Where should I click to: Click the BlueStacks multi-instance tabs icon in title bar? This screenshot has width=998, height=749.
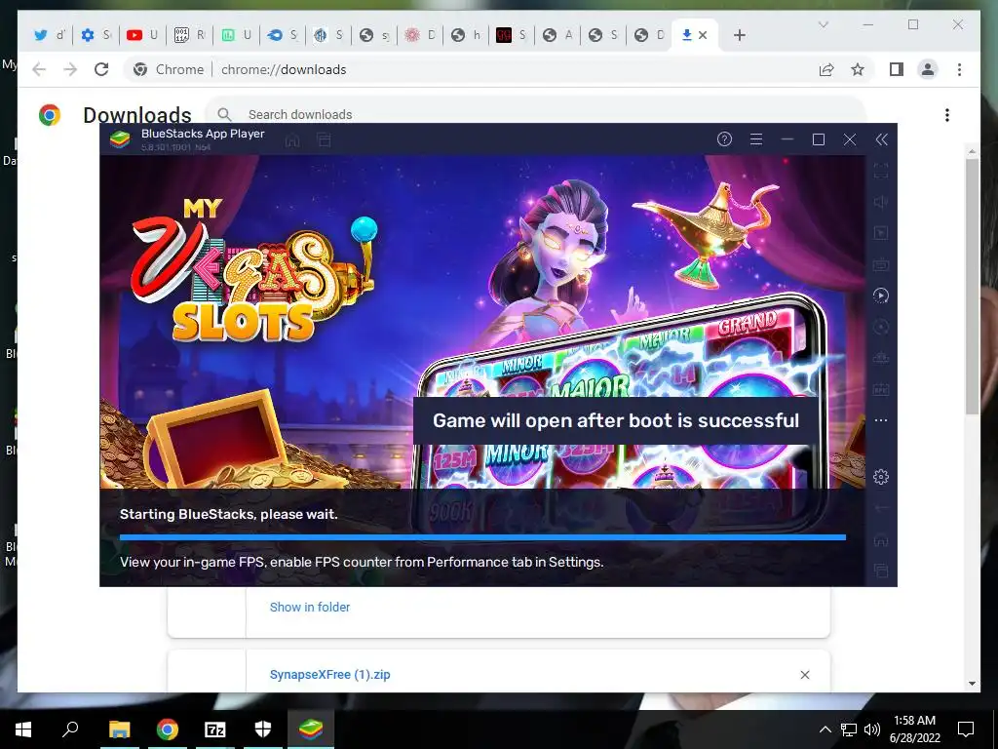click(x=324, y=139)
